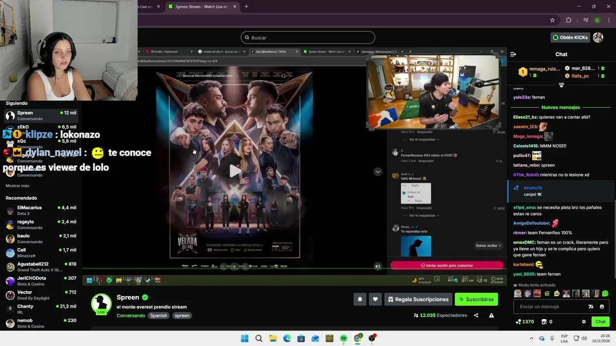Insert the green envelope emote from quick row

click(547, 293)
